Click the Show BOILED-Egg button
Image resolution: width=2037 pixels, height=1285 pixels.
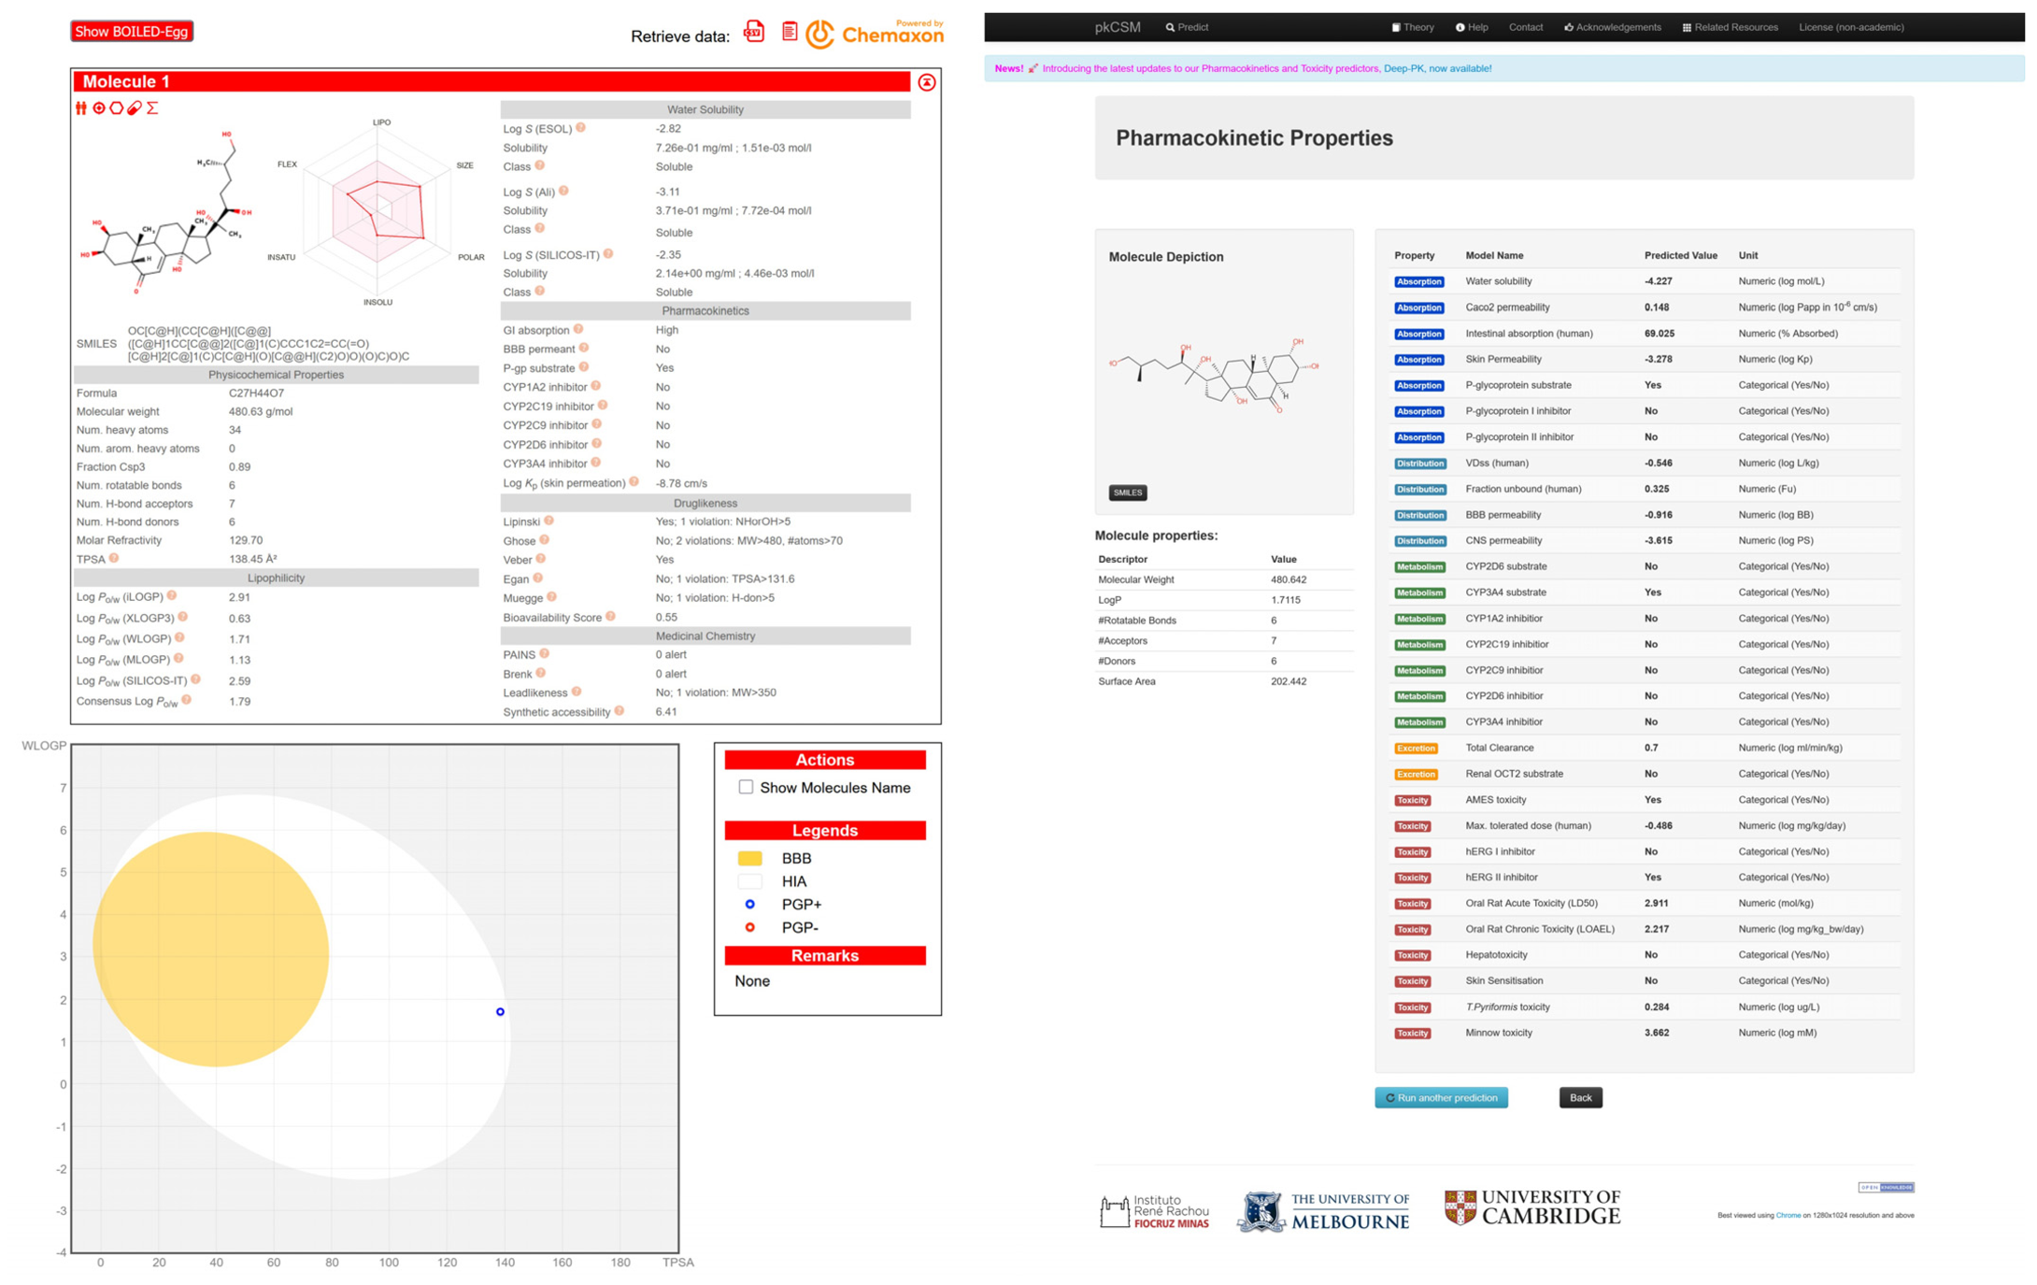tap(132, 32)
